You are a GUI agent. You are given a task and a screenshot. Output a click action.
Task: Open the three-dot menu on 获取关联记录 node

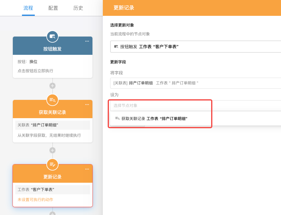tap(87, 104)
